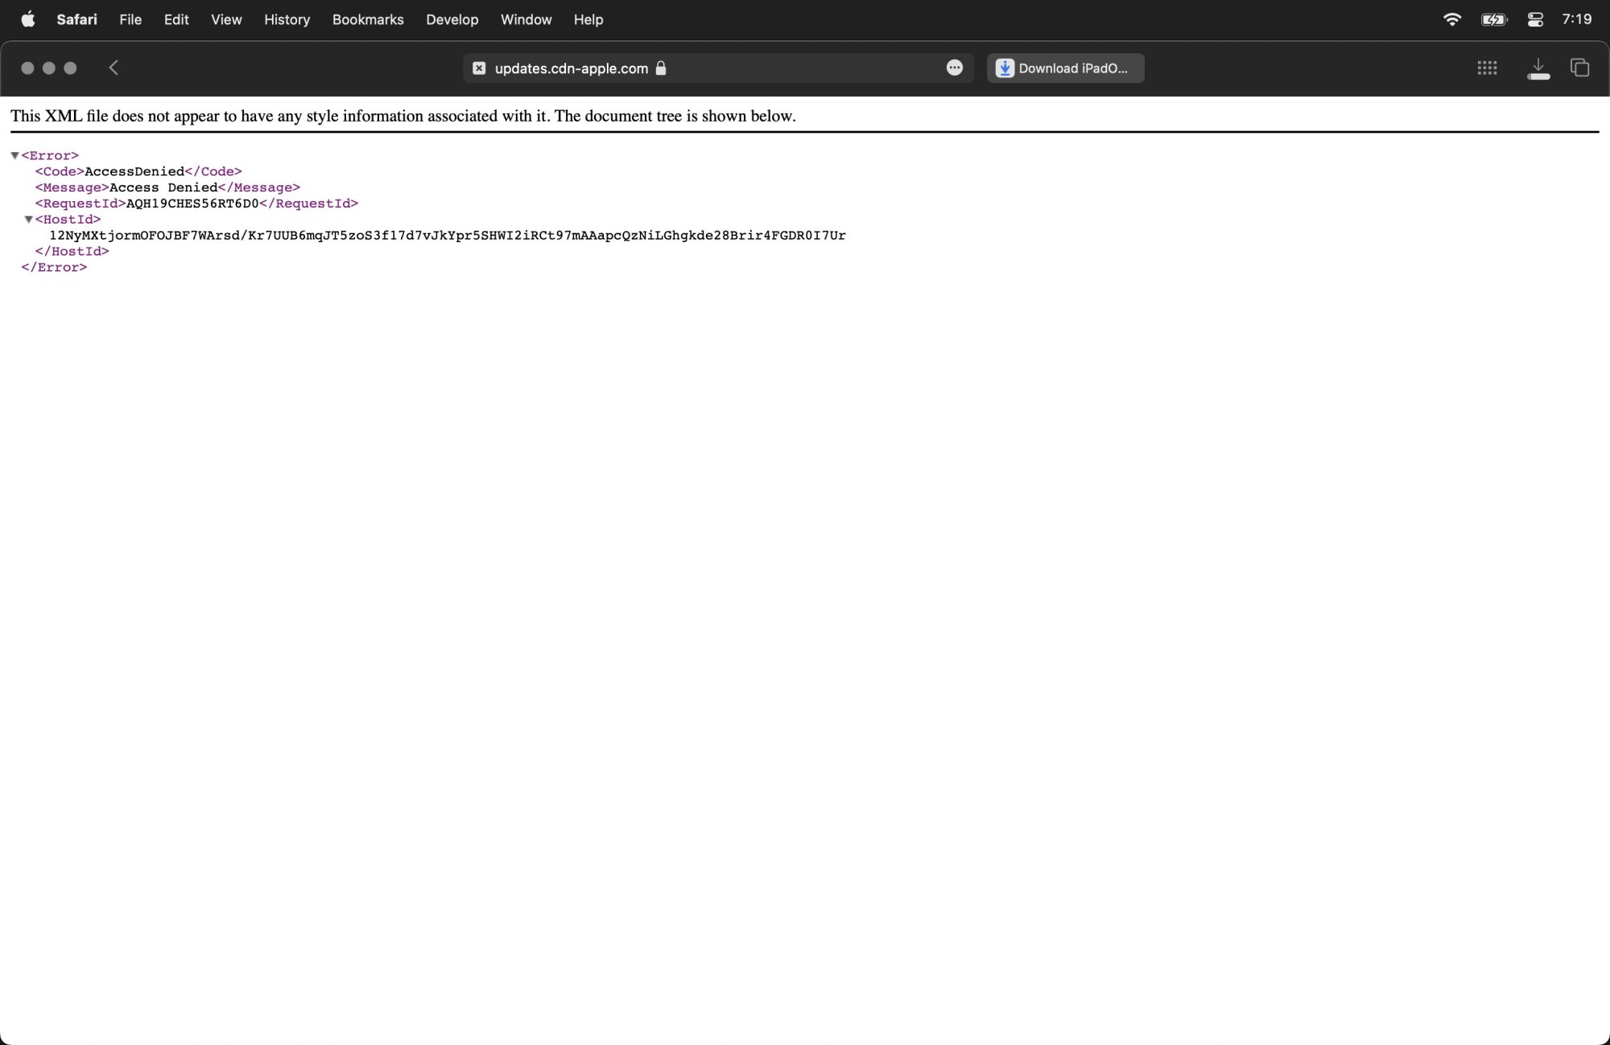Image resolution: width=1610 pixels, height=1045 pixels.
Task: Open Control Center in menu bar
Action: click(1535, 19)
